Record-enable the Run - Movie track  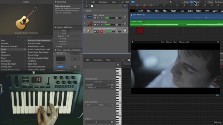click(x=101, y=18)
